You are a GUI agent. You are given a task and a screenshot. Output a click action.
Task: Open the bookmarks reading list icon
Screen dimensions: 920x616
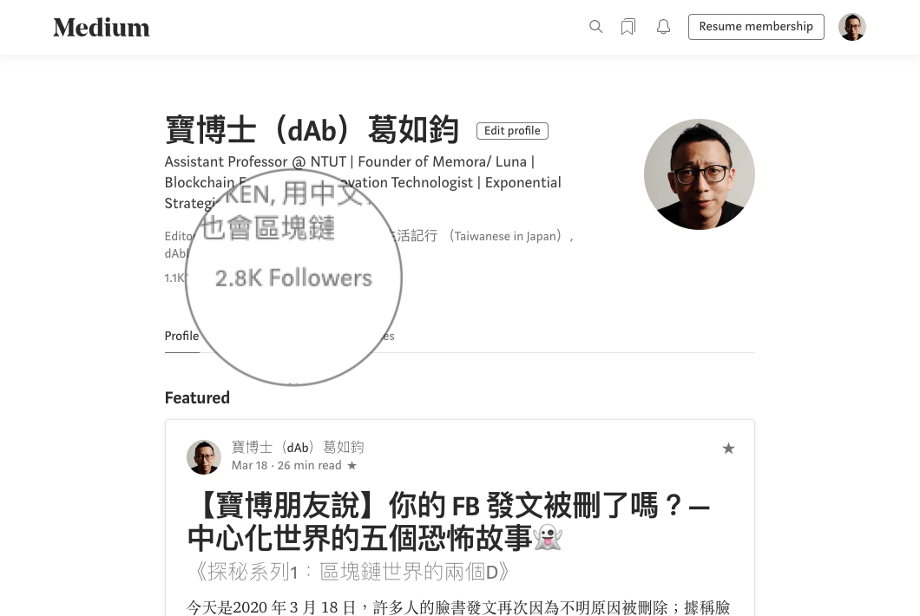[x=628, y=27]
